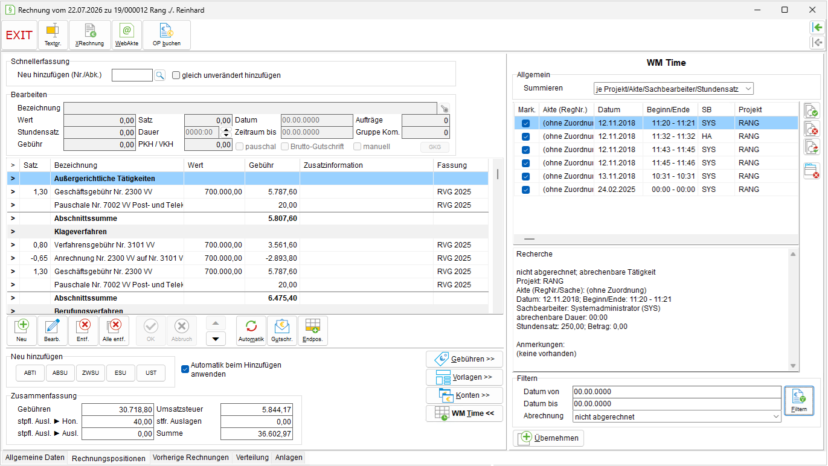Open the WebAkte toolbar icon

[x=127, y=35]
